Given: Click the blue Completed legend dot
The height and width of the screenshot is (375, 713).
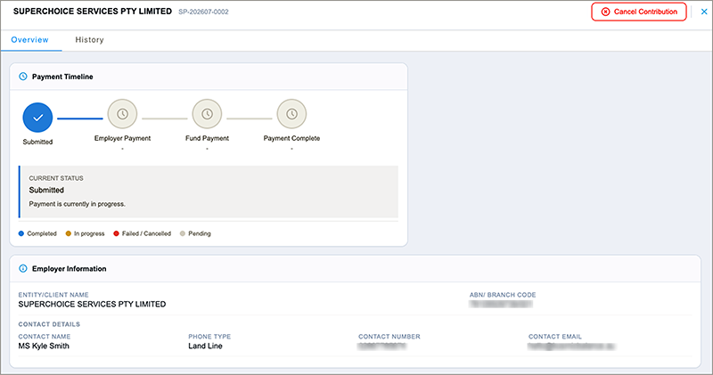Looking at the screenshot, I should tap(20, 233).
